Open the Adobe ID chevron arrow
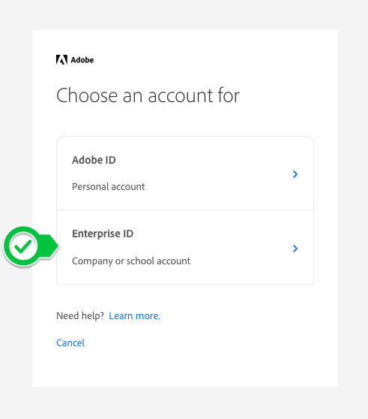The height and width of the screenshot is (419, 368). coord(295,174)
